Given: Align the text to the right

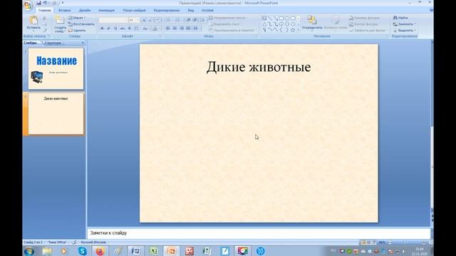Looking at the screenshot, I should (x=182, y=28).
